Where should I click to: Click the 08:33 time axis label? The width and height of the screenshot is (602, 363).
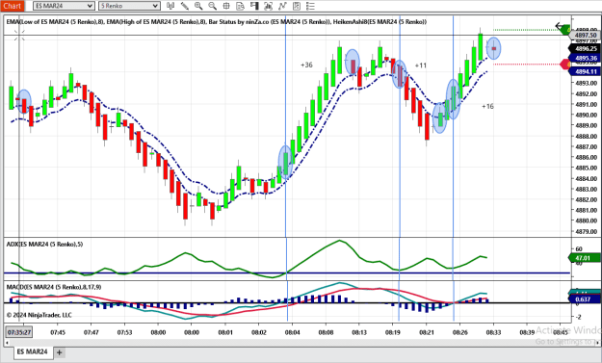coord(493,333)
